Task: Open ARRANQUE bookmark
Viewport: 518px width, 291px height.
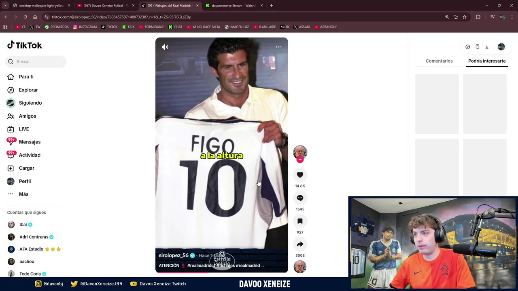Action: (x=325, y=27)
